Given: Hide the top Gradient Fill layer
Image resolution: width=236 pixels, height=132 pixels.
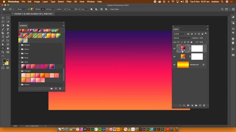Looking at the screenshot, I should [x=174, y=48].
